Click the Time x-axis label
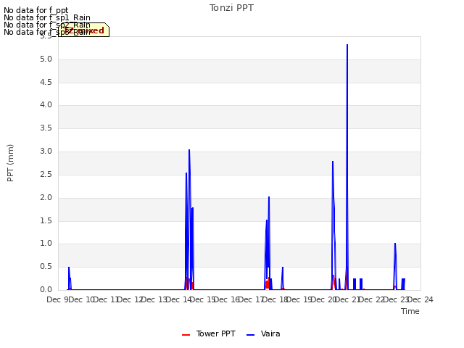Viewport: 464px width, 348px height. pos(410,311)
